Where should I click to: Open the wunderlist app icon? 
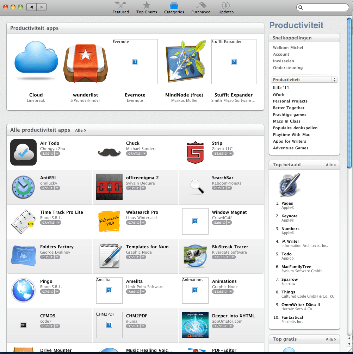click(x=86, y=64)
